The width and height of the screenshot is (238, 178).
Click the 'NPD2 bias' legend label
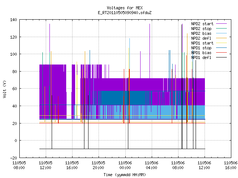pos(201,33)
